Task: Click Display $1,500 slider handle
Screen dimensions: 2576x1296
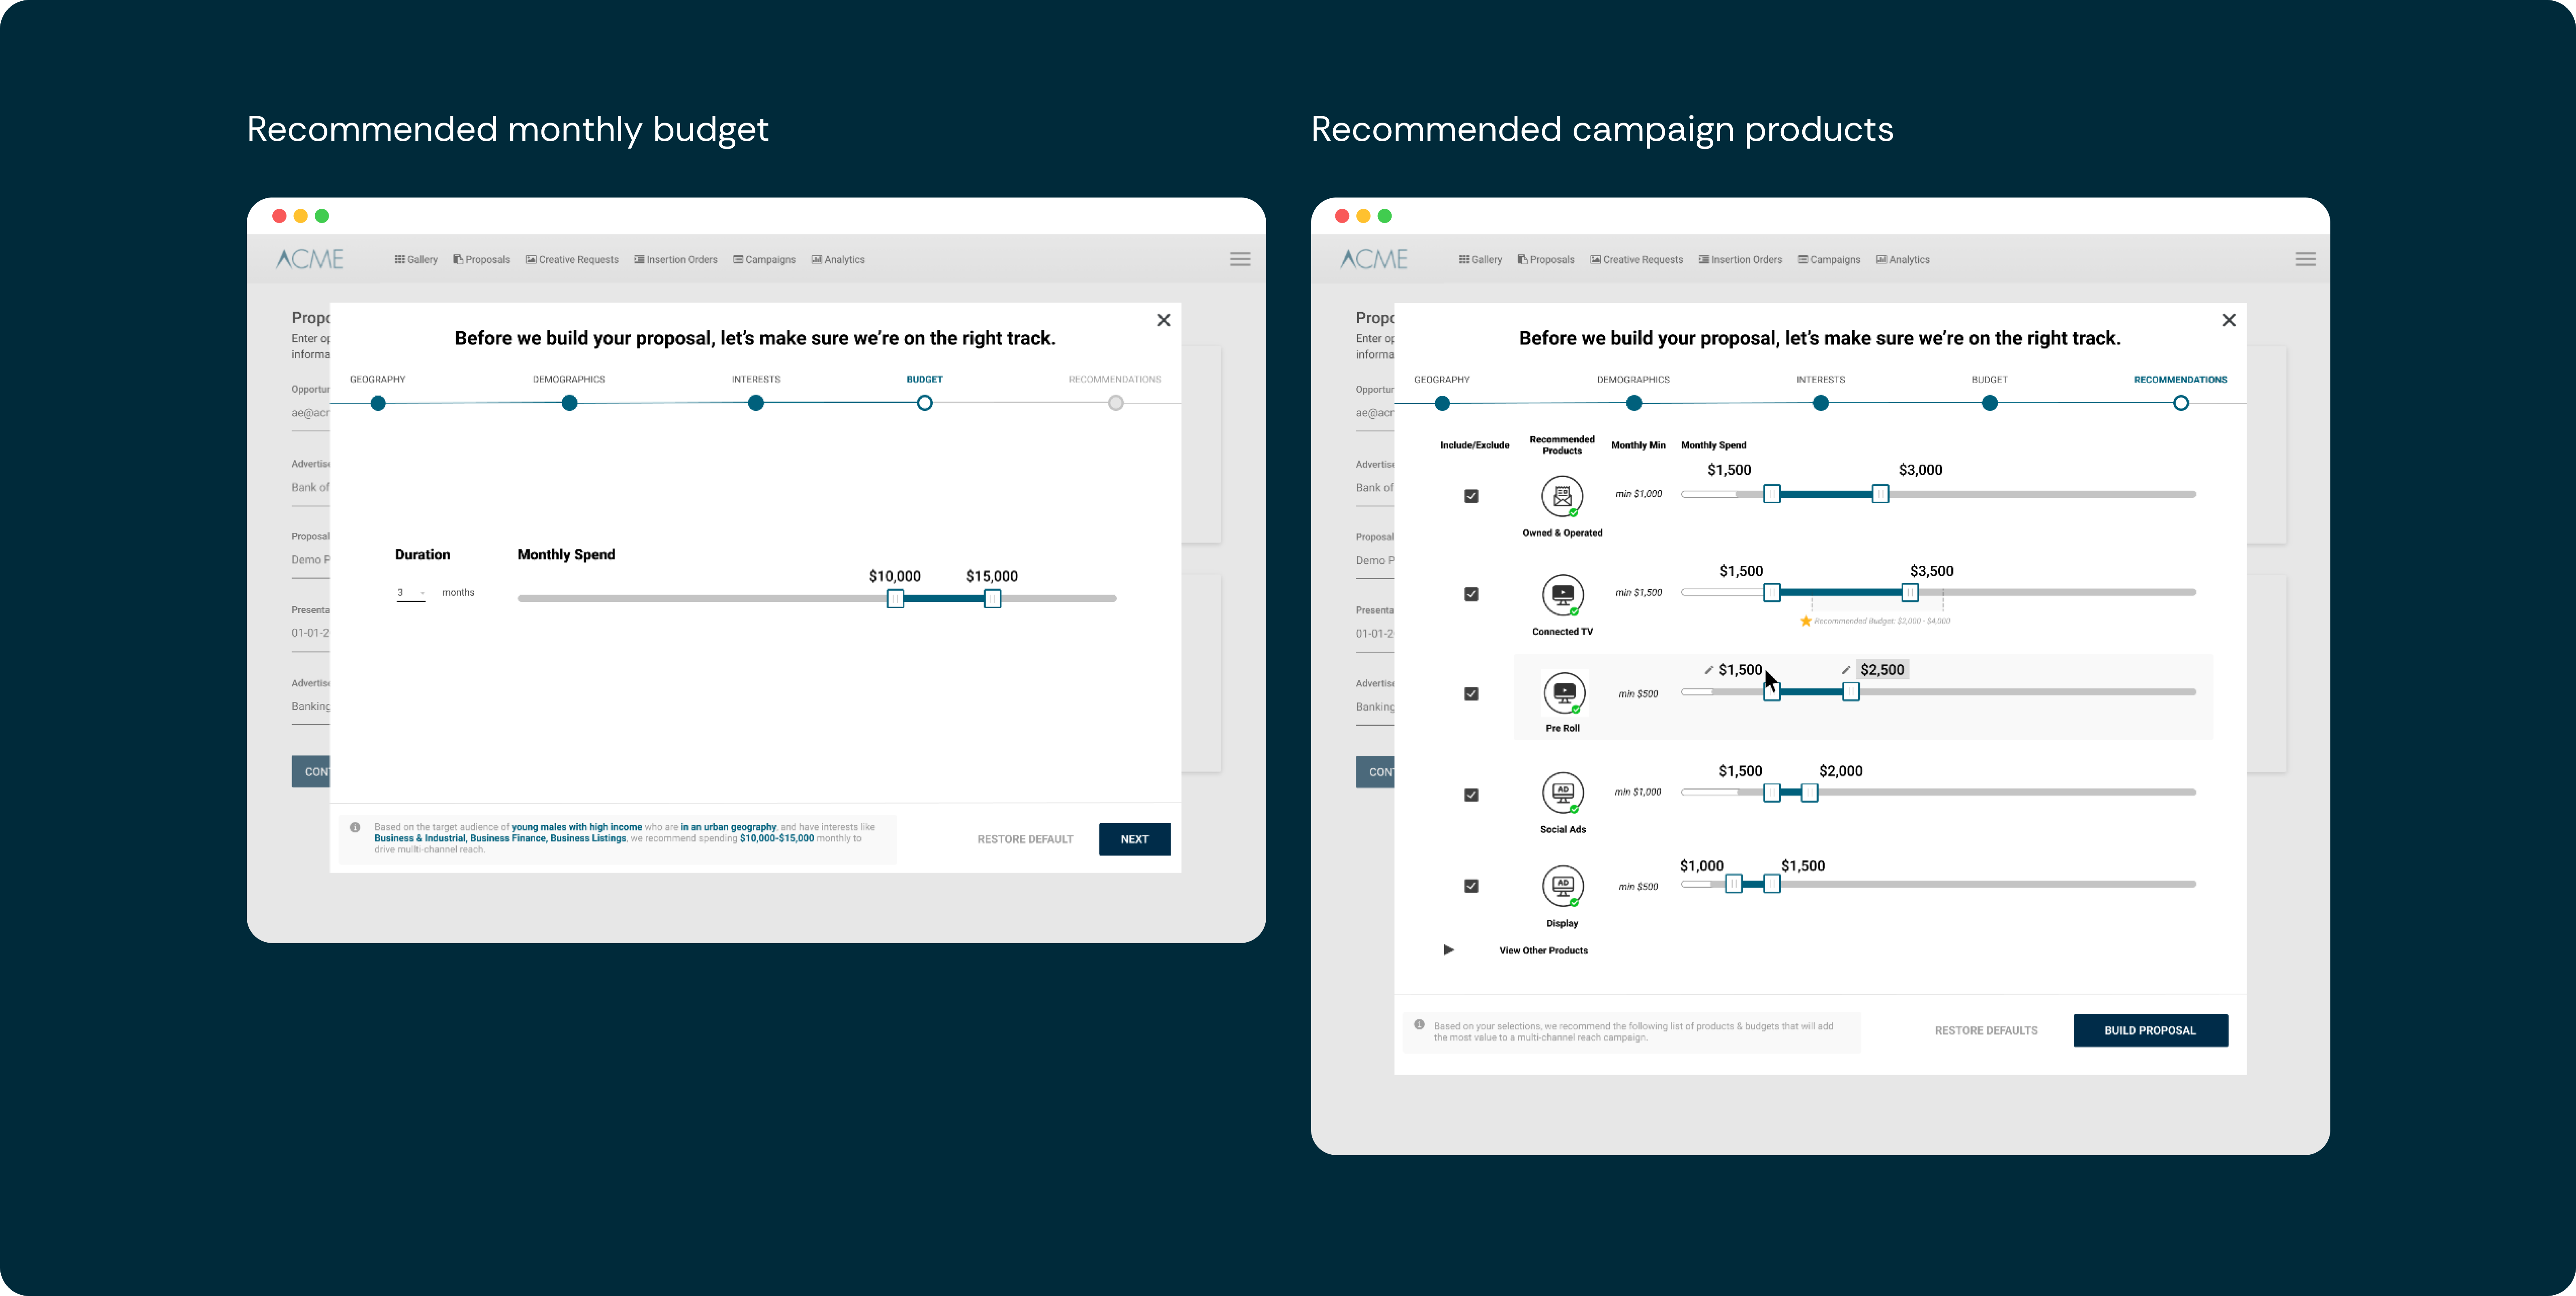Action: click(1772, 884)
